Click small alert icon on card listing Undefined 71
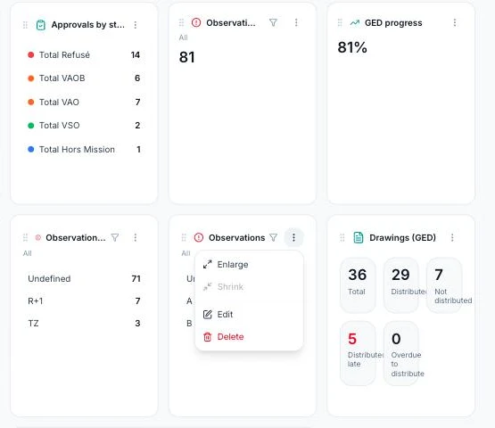This screenshot has width=495, height=428. [37, 237]
